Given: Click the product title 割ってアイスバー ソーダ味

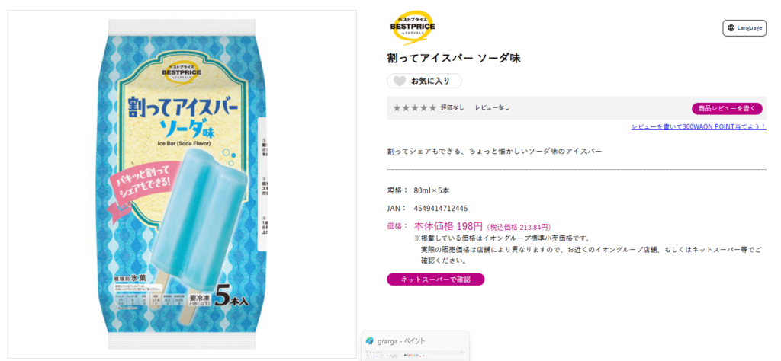Looking at the screenshot, I should [x=454, y=59].
